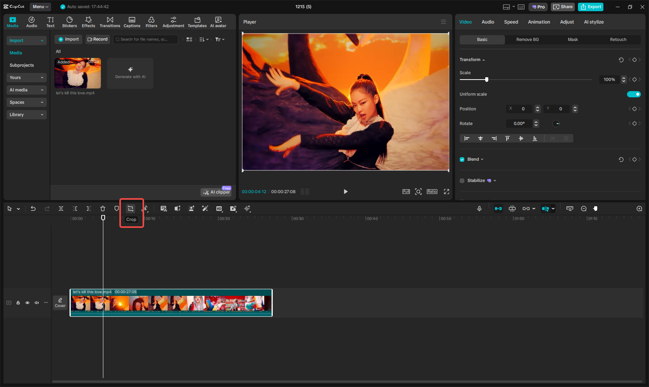Screen dimensions: 649x387
Task: Select the let's kill this love.mp4 thumbnail
Action: 77,73
